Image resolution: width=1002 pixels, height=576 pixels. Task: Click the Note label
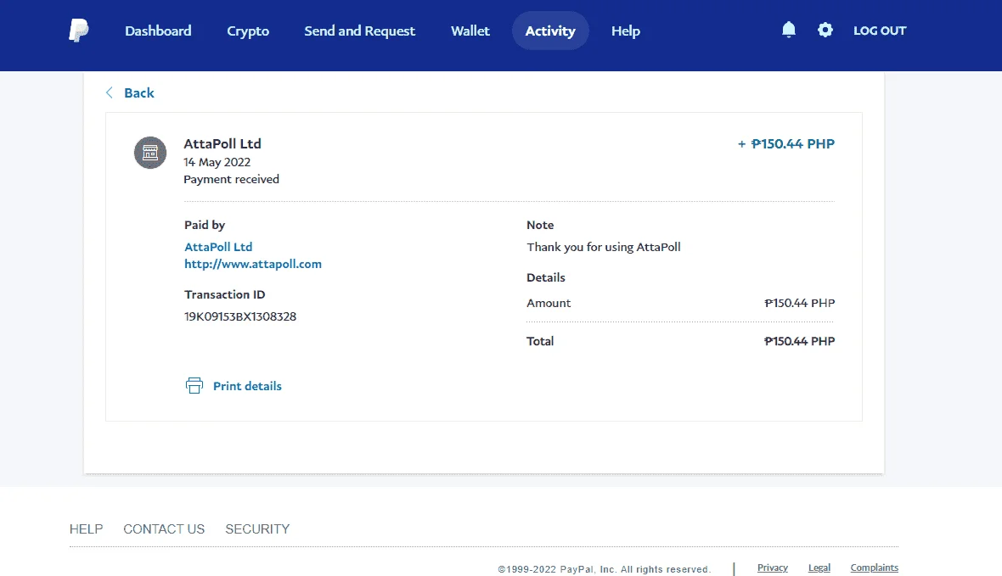coord(540,225)
